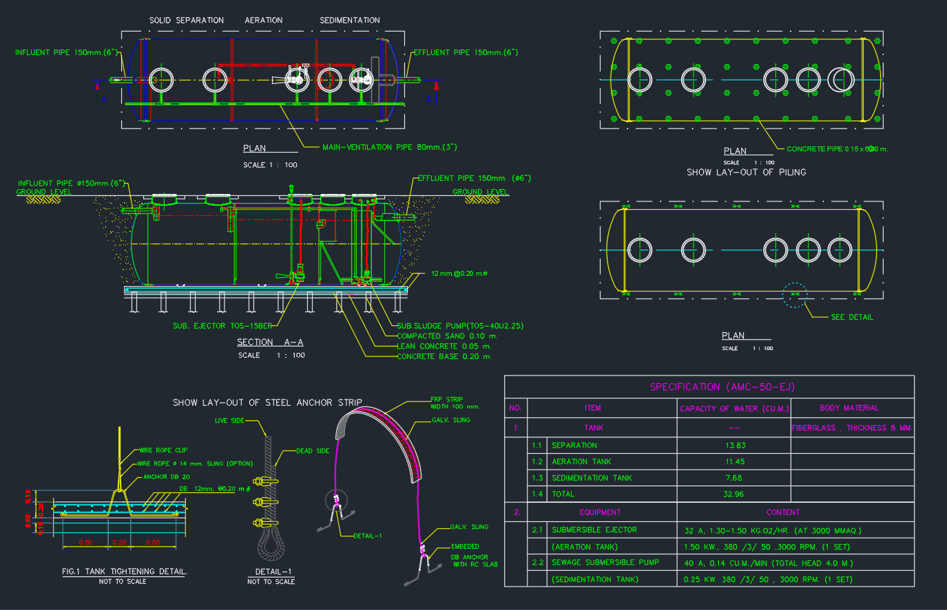Viewport: 947px width, 610px height.
Task: Click the SECTION A-A title
Action: (x=270, y=342)
